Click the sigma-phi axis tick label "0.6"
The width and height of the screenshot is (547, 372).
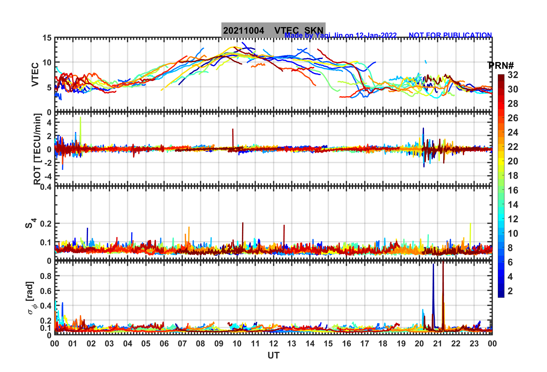tap(46, 291)
